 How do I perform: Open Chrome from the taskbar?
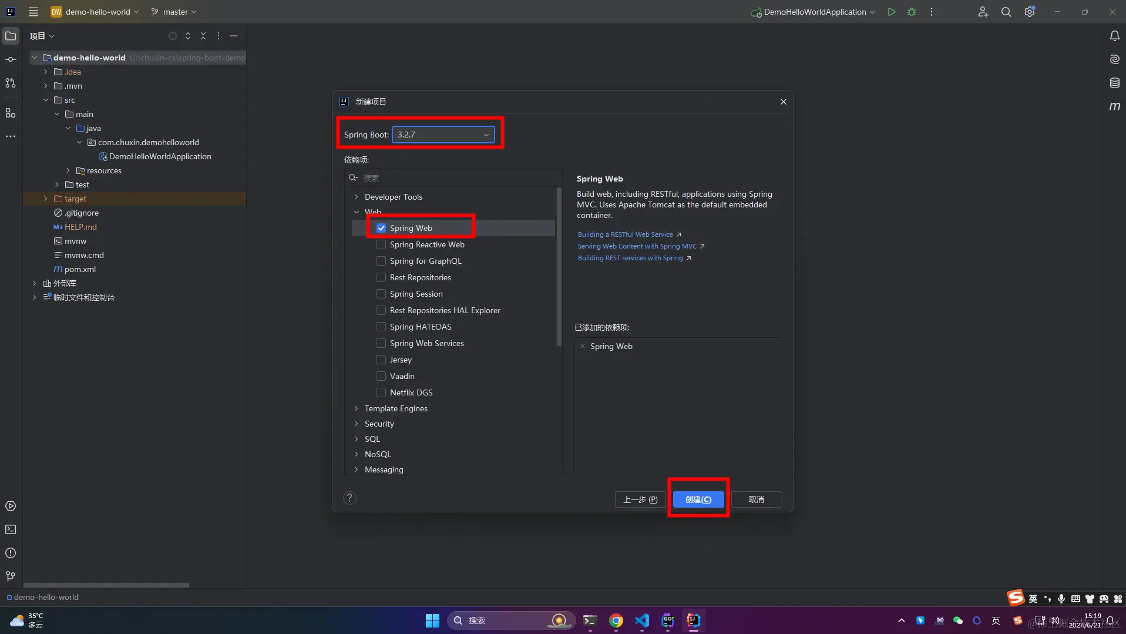tap(616, 620)
